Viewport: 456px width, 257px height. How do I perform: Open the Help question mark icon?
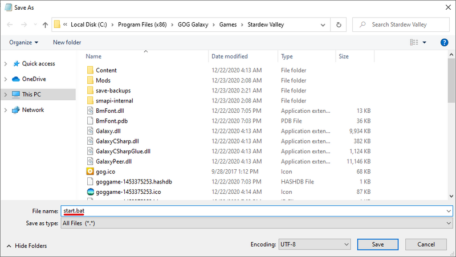[x=444, y=42]
